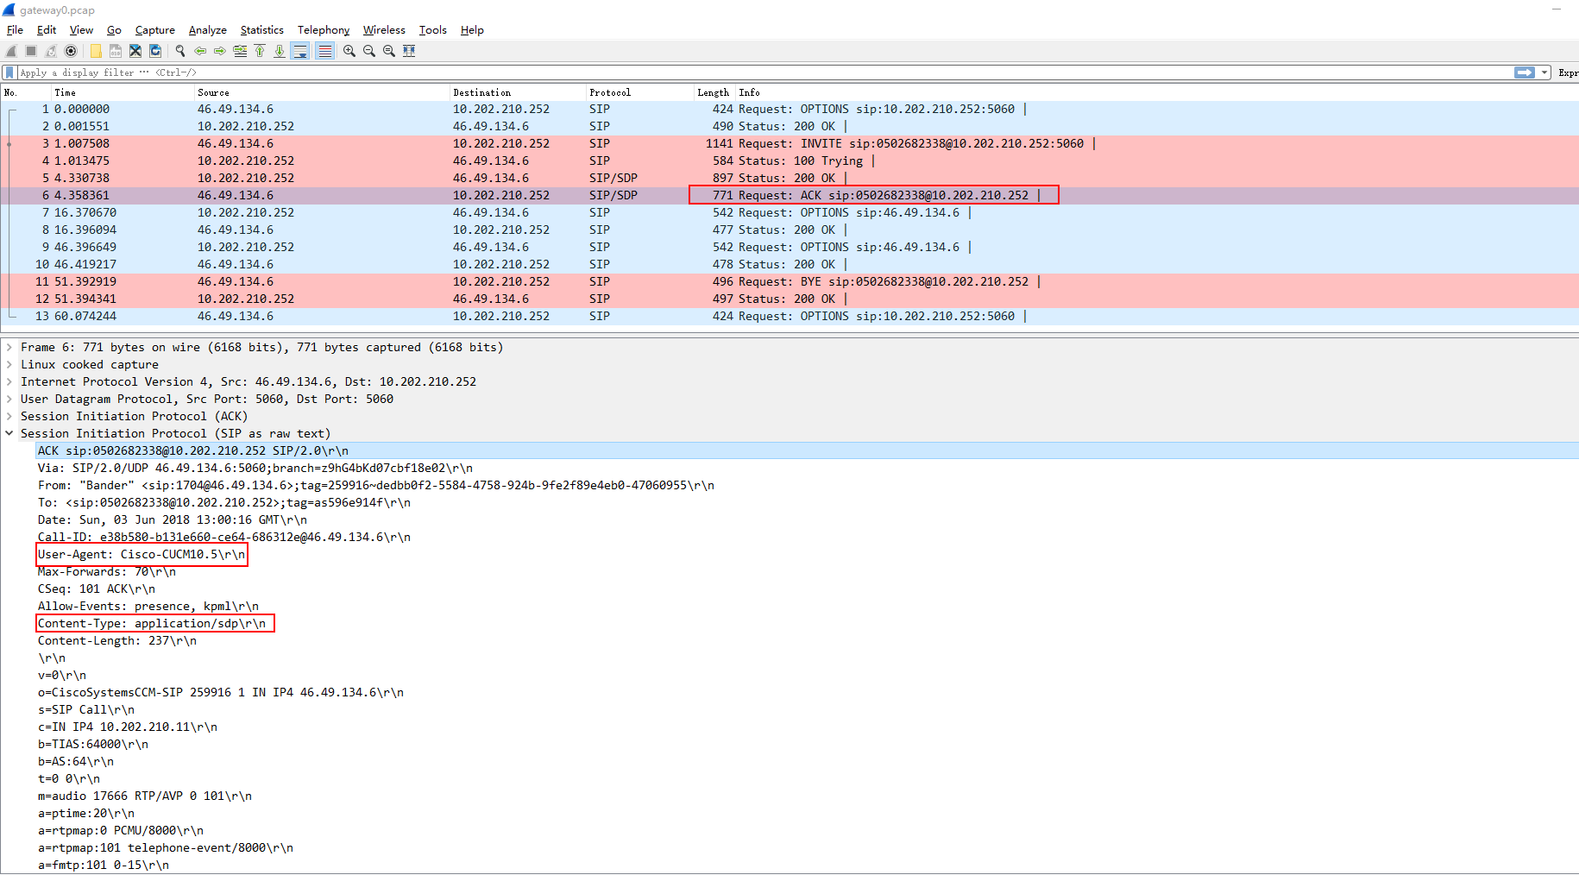This screenshot has height=875, width=1579.
Task: Click the stop capture square icon
Action: click(31, 51)
